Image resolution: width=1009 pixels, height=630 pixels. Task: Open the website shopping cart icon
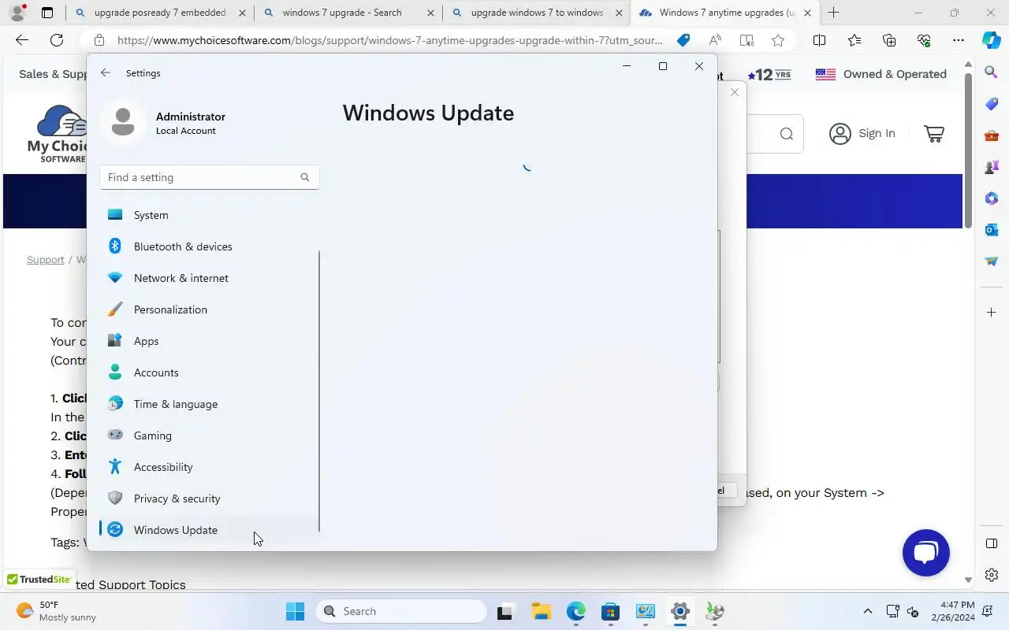pyautogui.click(x=934, y=134)
